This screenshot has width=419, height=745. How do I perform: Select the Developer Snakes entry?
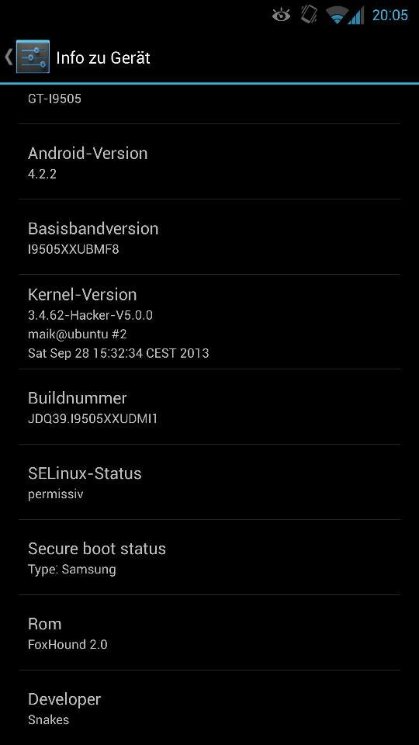coord(209,708)
